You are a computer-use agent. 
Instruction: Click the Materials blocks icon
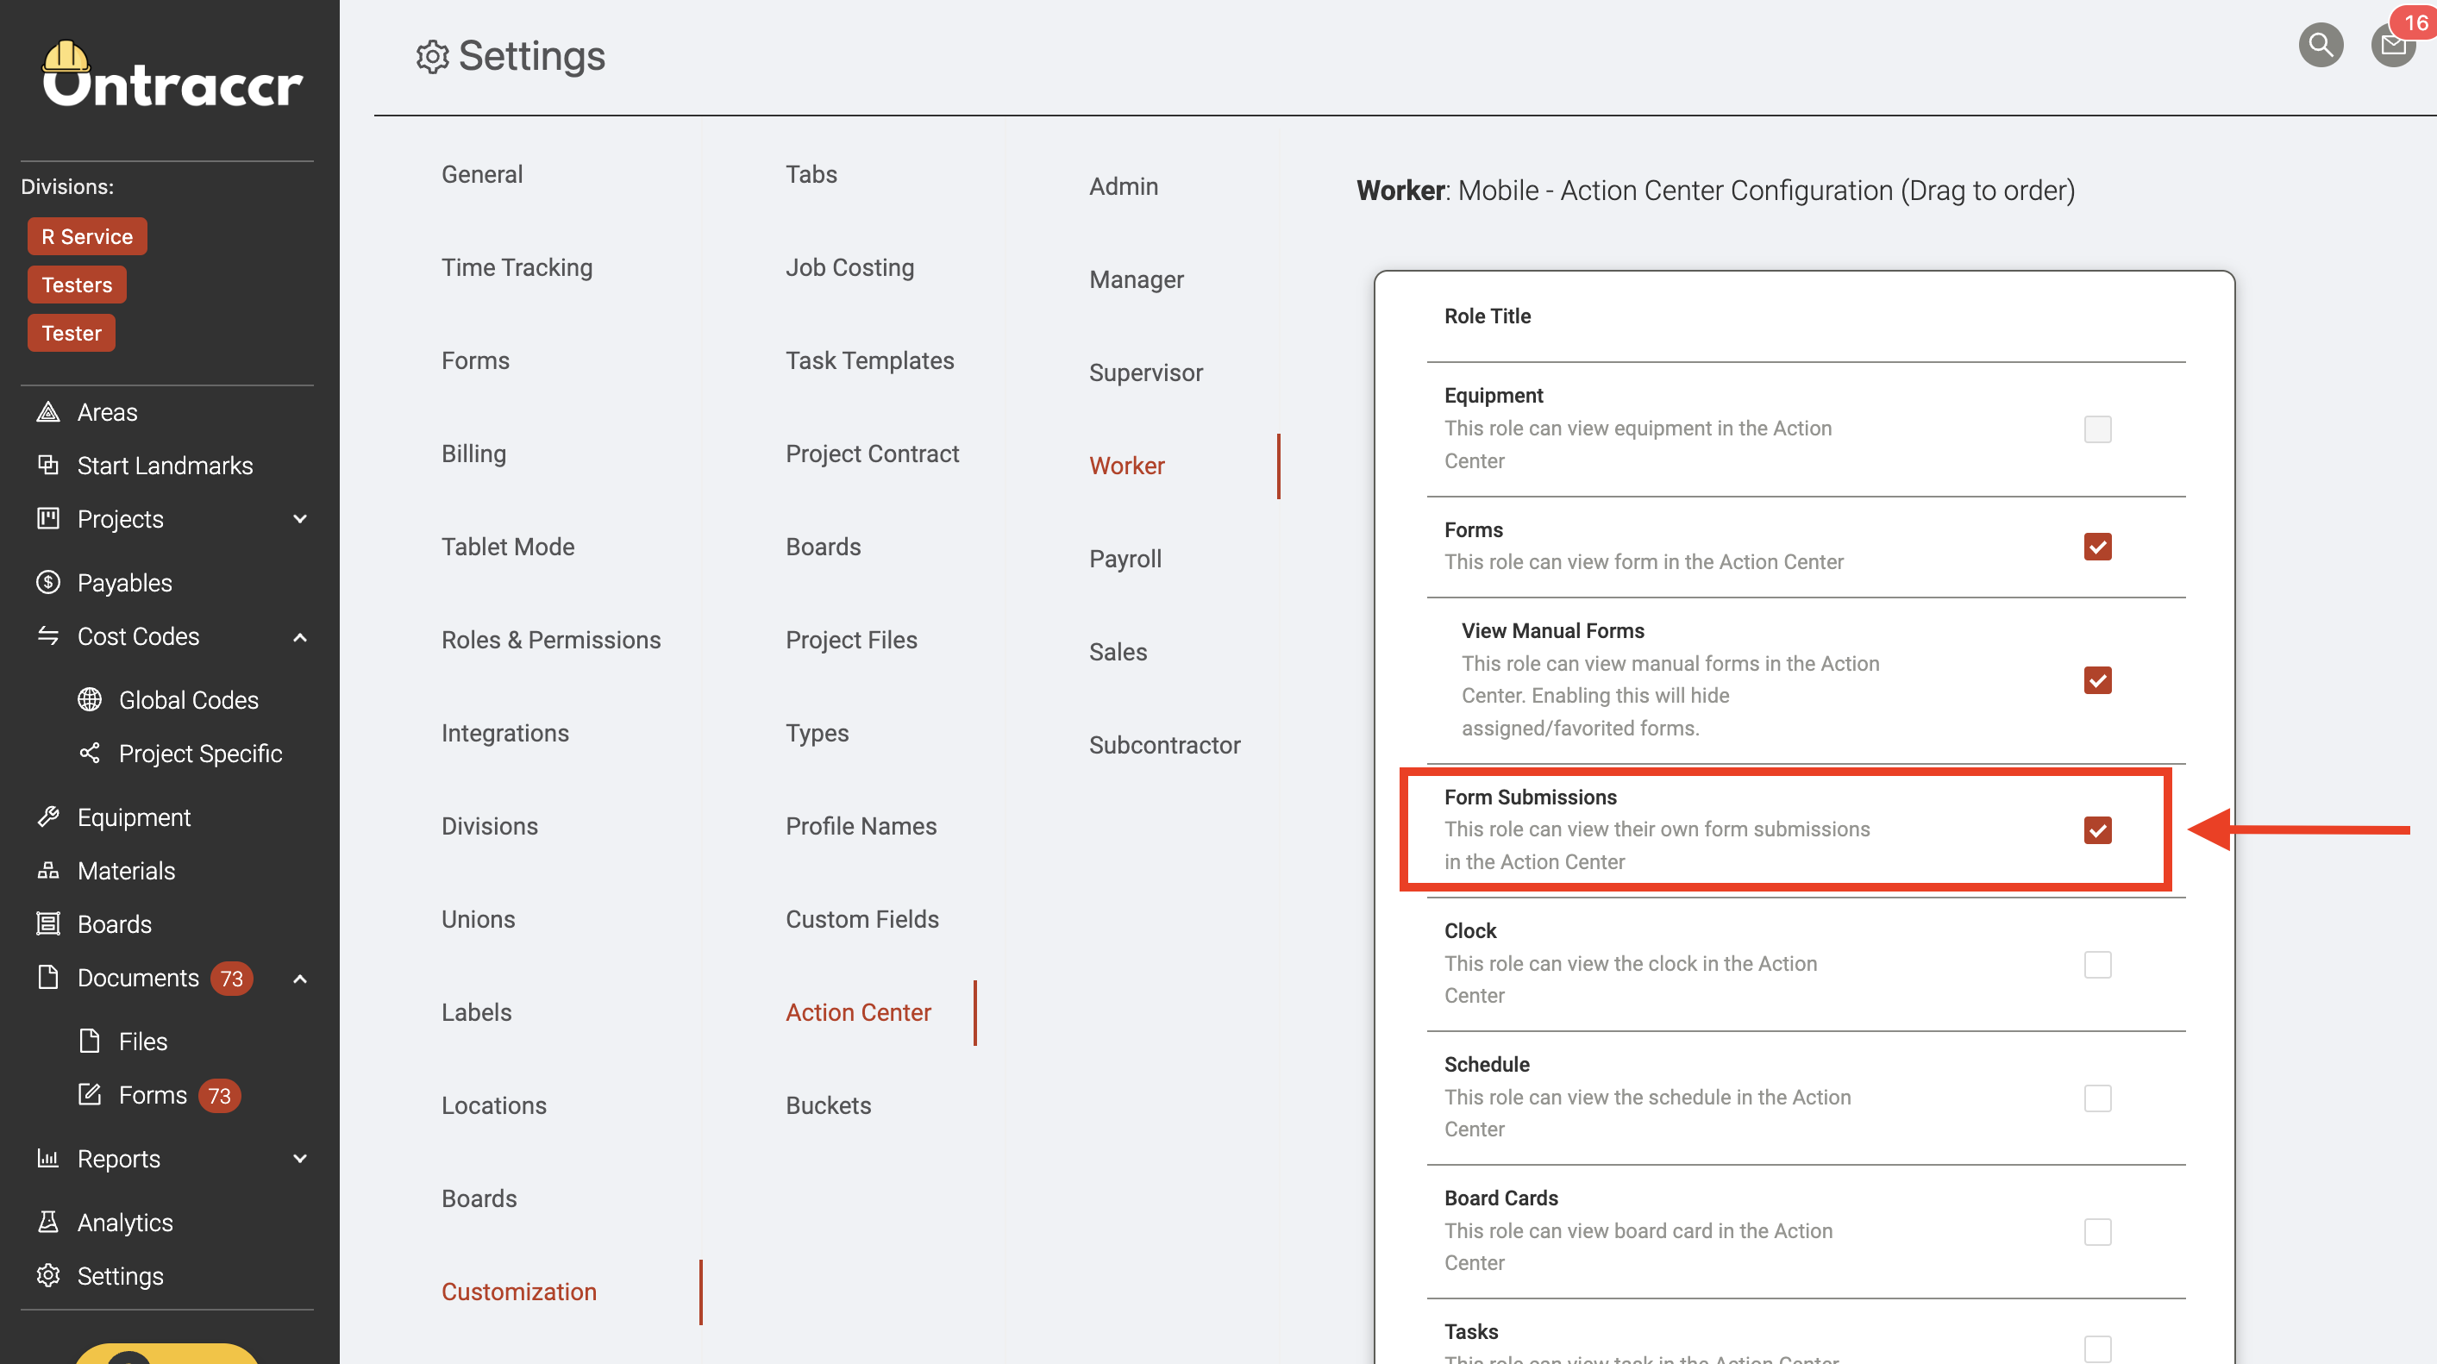[48, 870]
